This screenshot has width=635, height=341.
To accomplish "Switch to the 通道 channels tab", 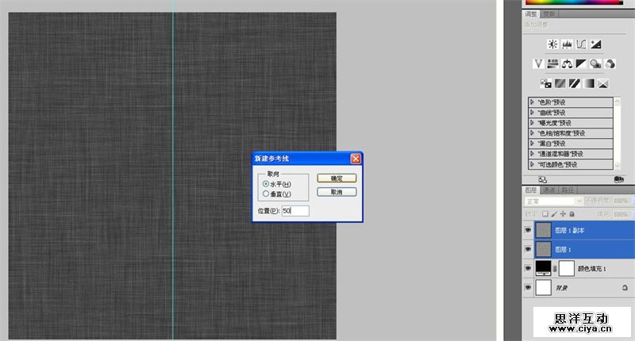I will (x=549, y=190).
